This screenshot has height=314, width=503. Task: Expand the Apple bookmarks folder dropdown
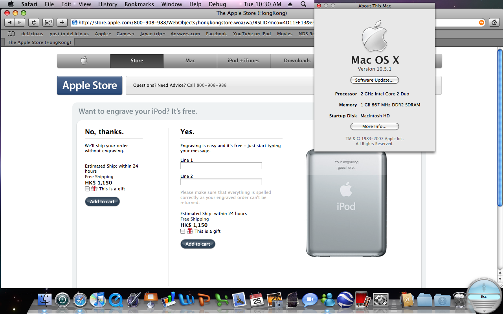(x=103, y=34)
